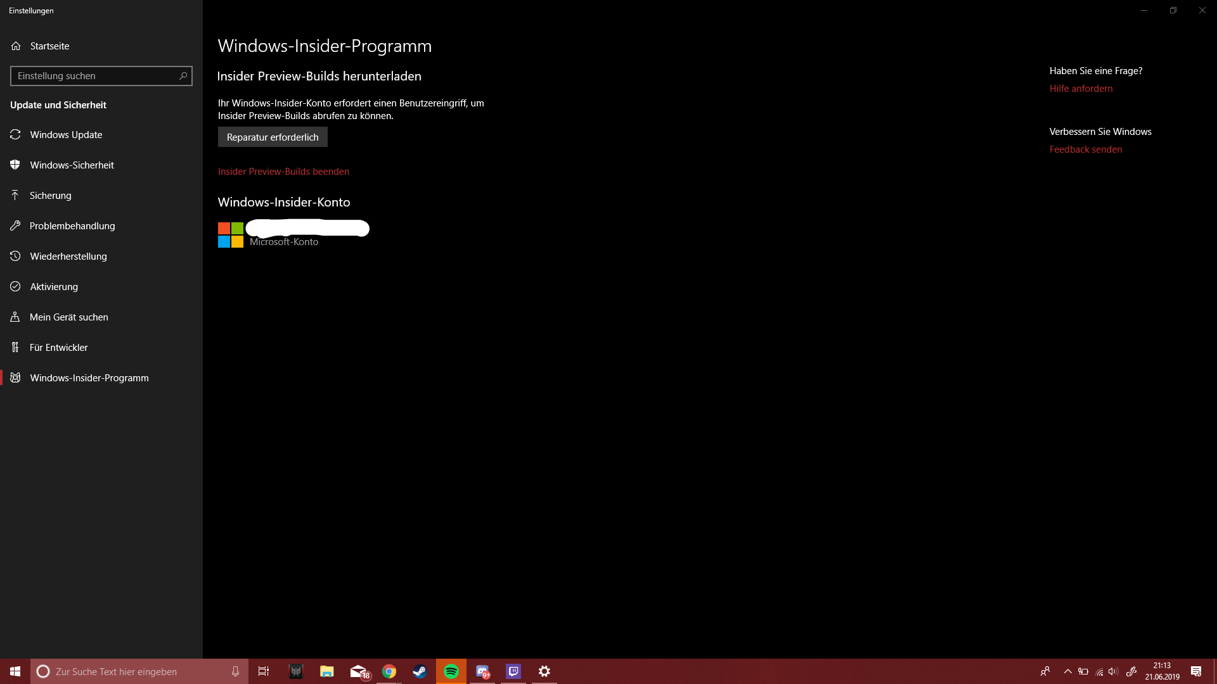The image size is (1217, 684).
Task: Show hidden tray icons chevron
Action: click(x=1068, y=671)
